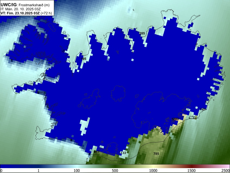Click the map value 3 on the western peninsula
The image size is (230, 173).
coord(38,92)
